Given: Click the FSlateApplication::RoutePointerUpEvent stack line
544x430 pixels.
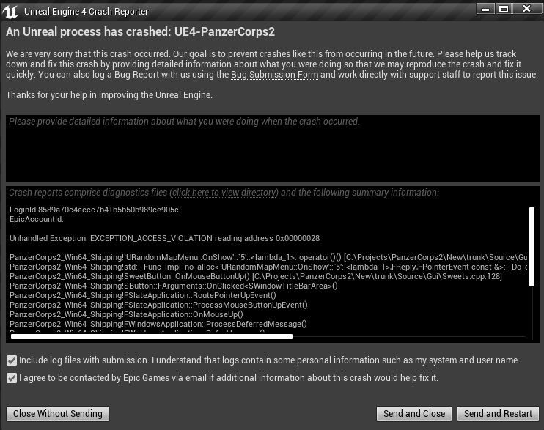Looking at the screenshot, I should (142, 295).
